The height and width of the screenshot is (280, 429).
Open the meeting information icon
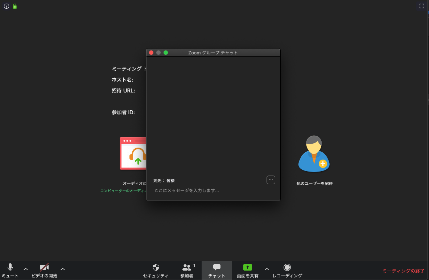click(7, 6)
